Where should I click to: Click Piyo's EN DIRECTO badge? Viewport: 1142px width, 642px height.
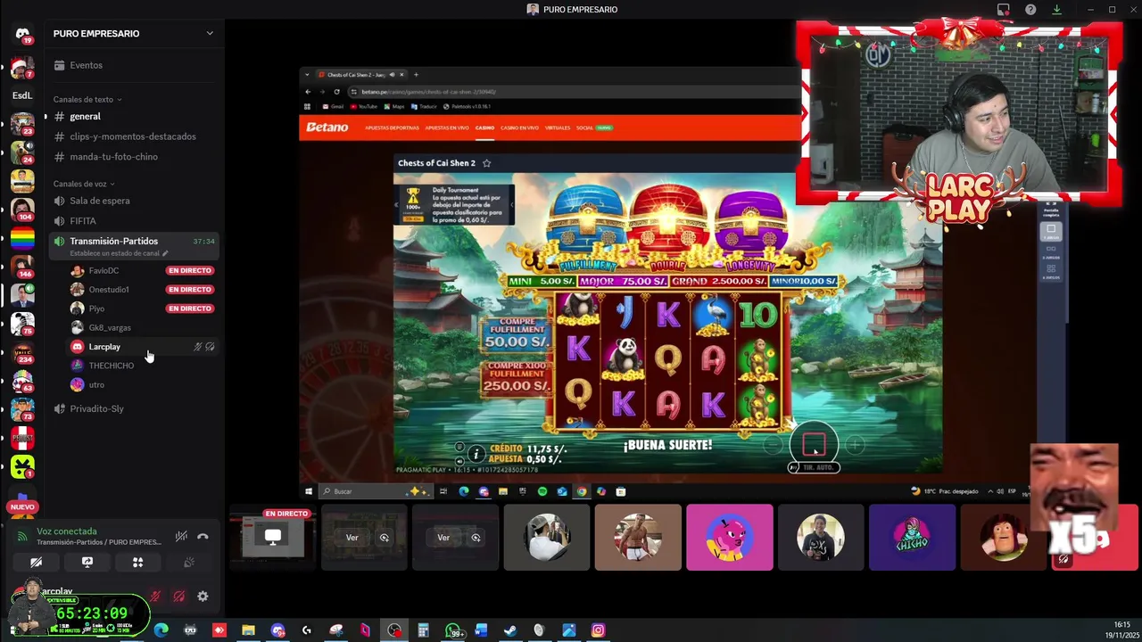[189, 309]
